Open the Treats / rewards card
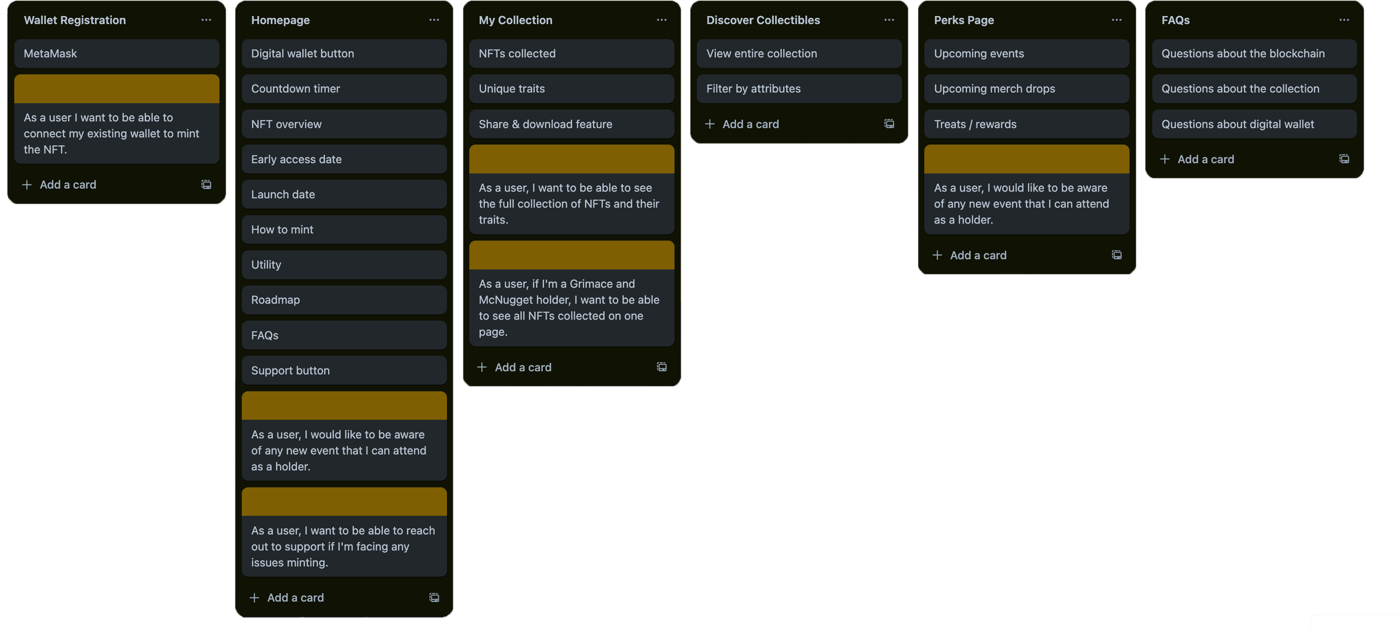This screenshot has width=1398, height=631. click(1026, 124)
